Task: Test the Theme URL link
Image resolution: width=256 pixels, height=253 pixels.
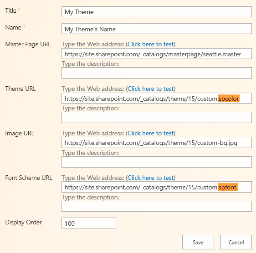Action: 150,89
